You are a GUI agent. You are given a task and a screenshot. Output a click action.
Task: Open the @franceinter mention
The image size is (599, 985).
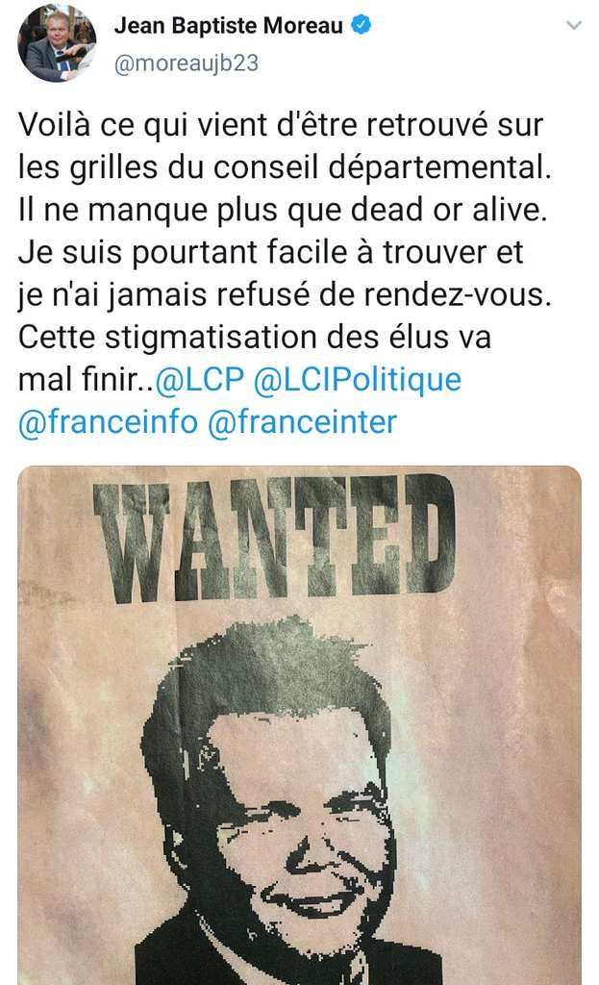pyautogui.click(x=302, y=421)
